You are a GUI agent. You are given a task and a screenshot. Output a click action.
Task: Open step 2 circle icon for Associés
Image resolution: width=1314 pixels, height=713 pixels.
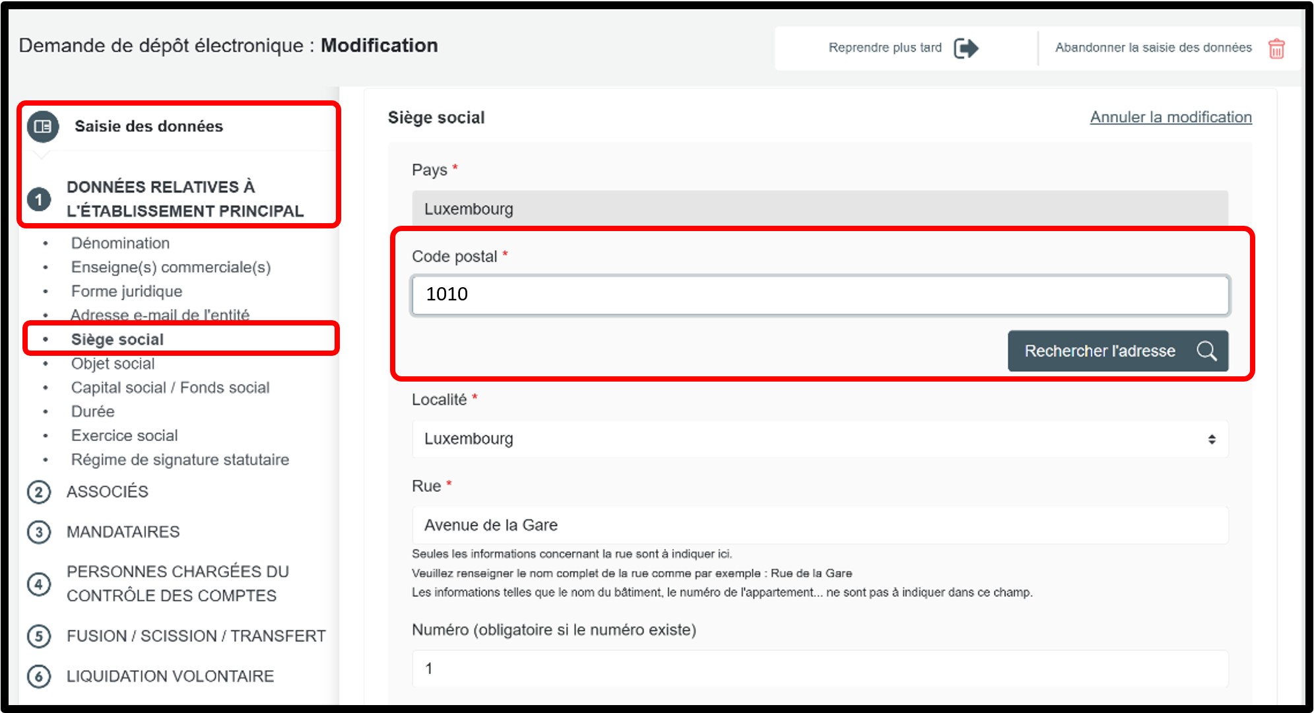tap(39, 492)
